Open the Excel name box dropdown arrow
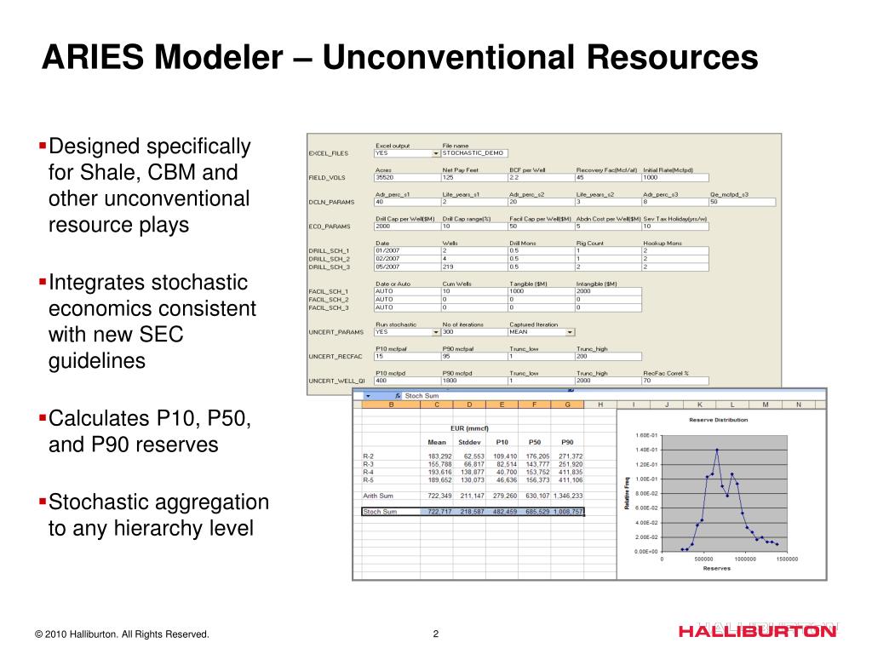The width and height of the screenshot is (872, 654). tap(368, 396)
